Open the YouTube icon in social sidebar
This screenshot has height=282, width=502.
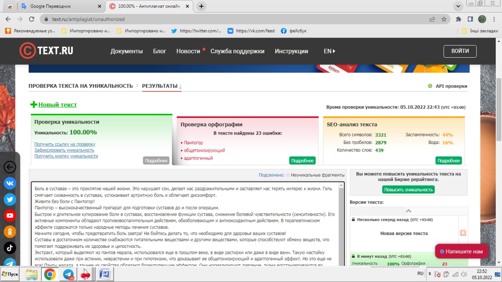click(x=10, y=215)
